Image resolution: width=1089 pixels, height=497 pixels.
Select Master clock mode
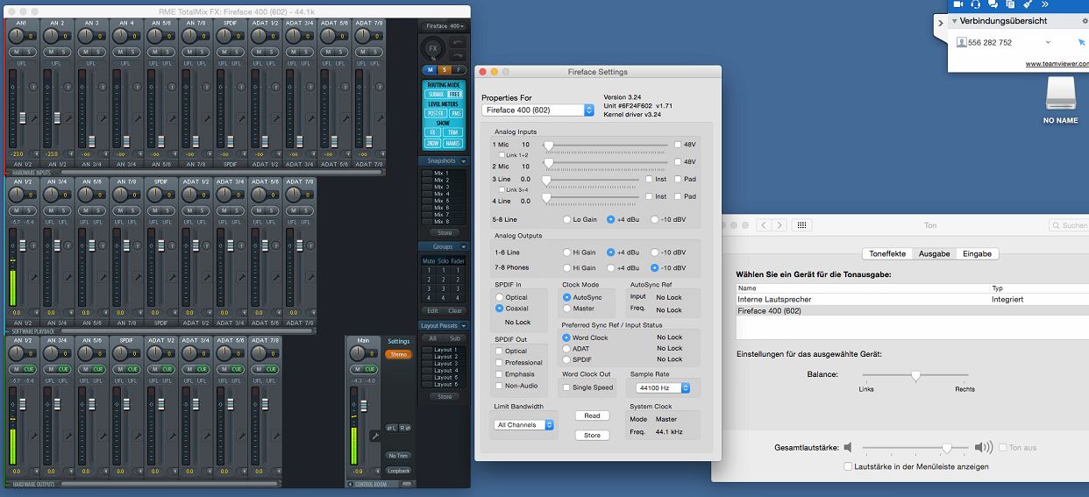coord(566,309)
